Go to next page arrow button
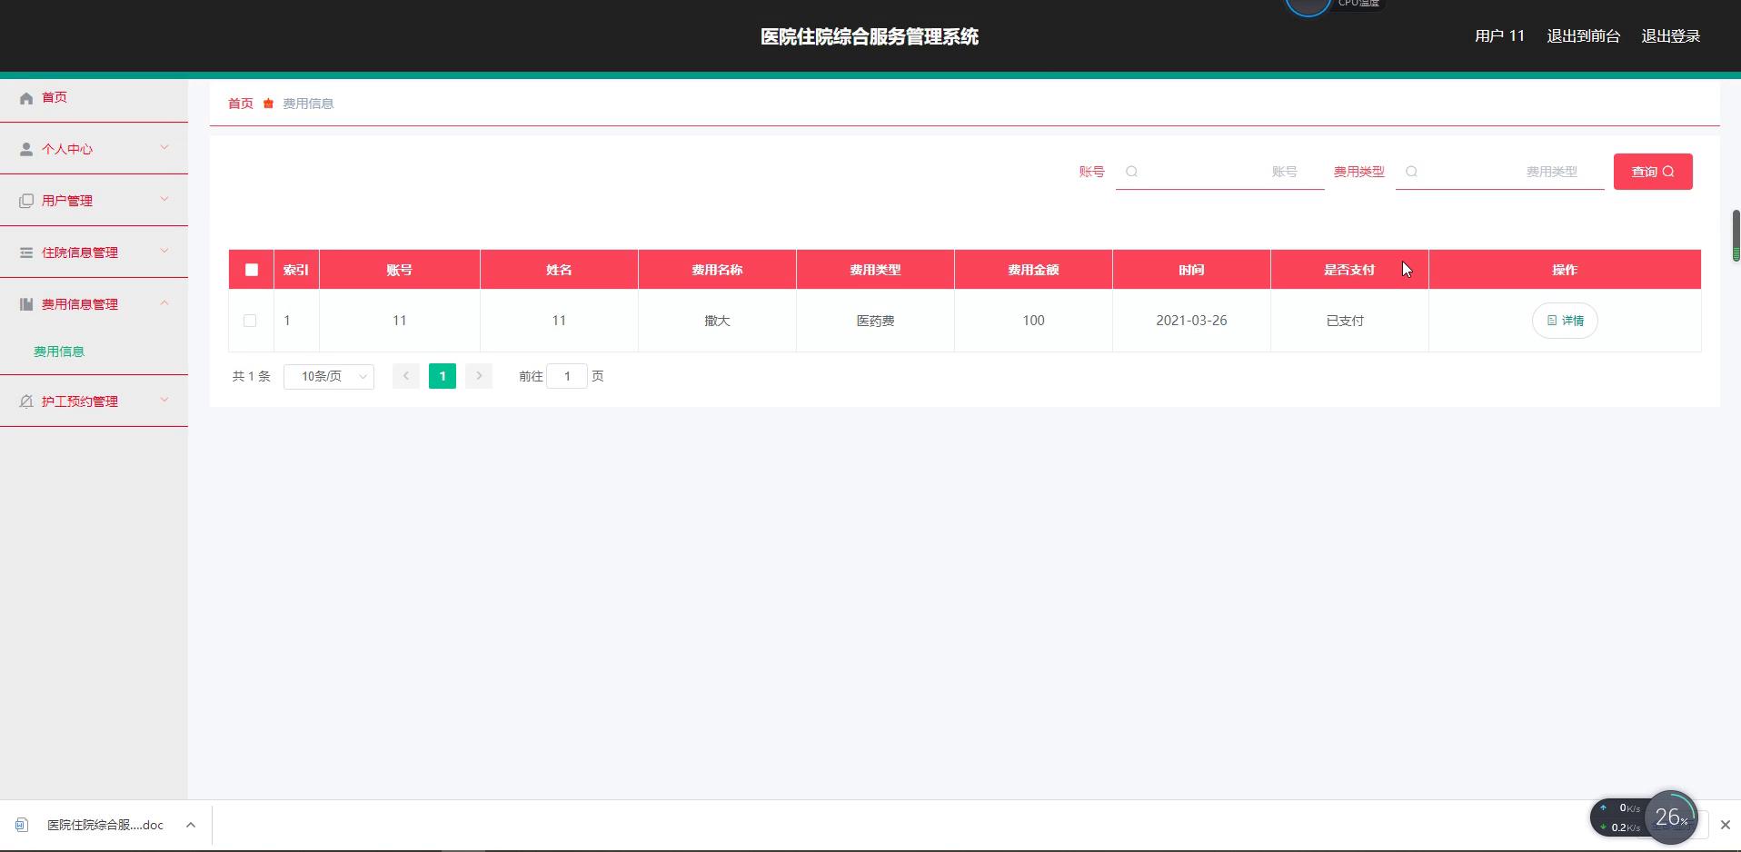This screenshot has height=852, width=1741. click(479, 376)
